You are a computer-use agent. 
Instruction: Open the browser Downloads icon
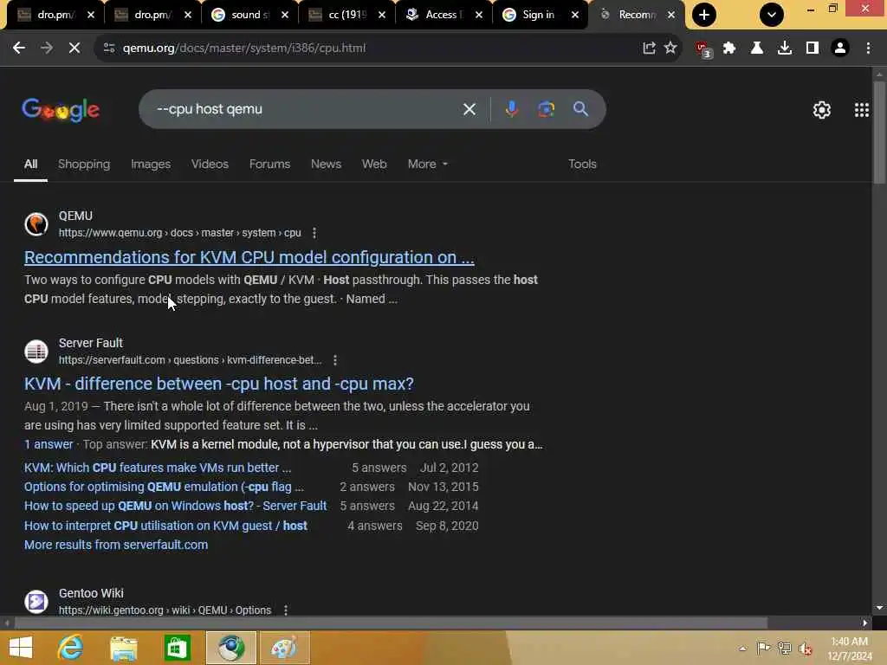784,48
